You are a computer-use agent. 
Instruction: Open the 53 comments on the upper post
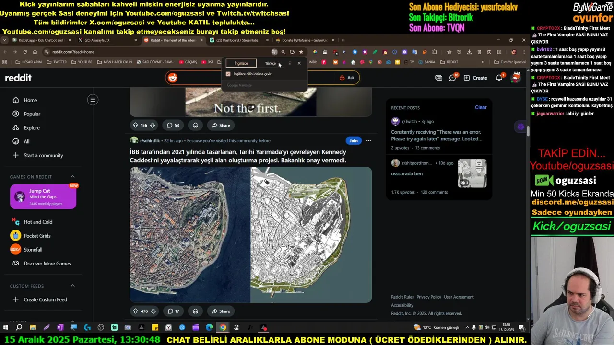point(173,125)
